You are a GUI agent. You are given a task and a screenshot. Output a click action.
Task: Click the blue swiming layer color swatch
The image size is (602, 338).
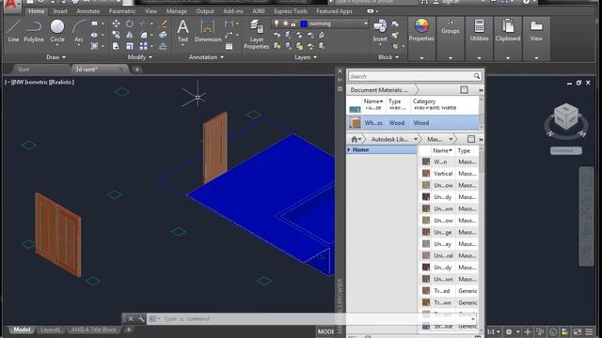click(303, 23)
